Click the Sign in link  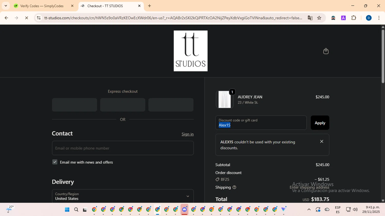[x=188, y=134]
